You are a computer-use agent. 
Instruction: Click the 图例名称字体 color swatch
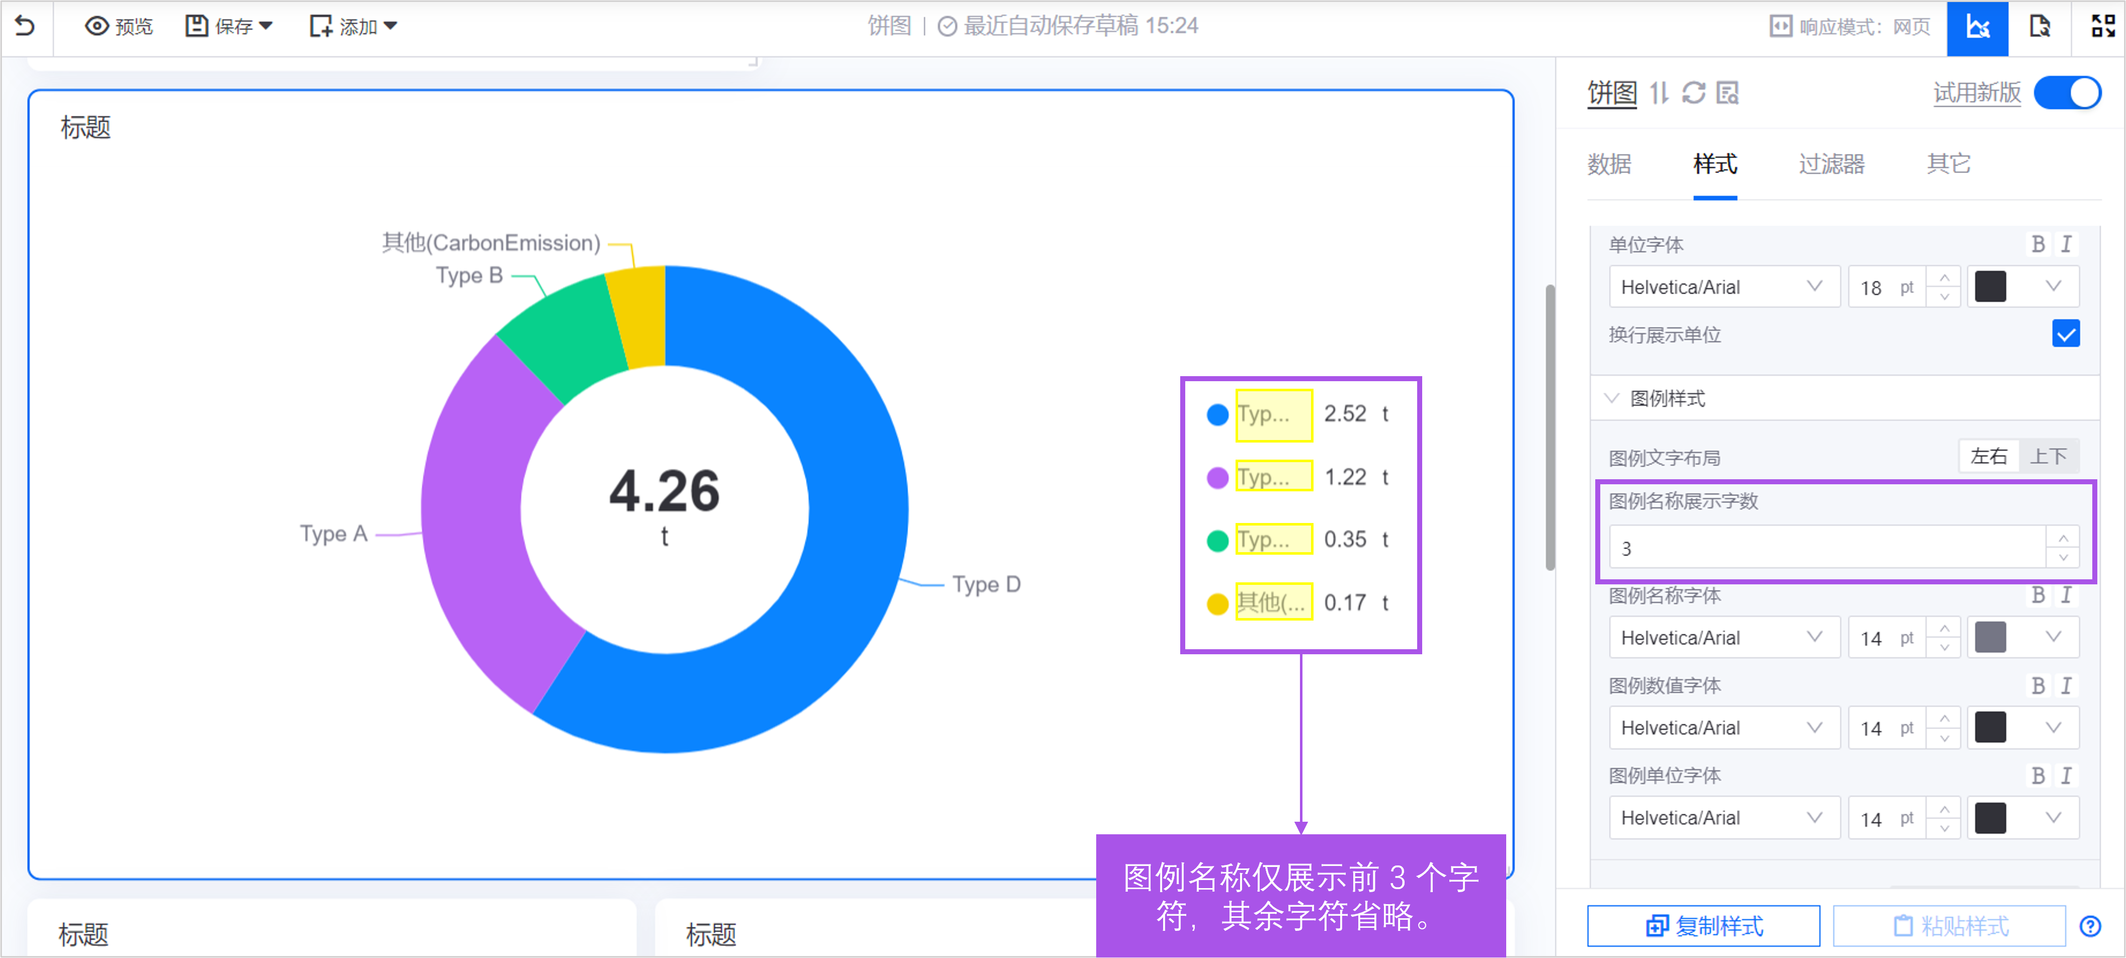pos(1990,638)
